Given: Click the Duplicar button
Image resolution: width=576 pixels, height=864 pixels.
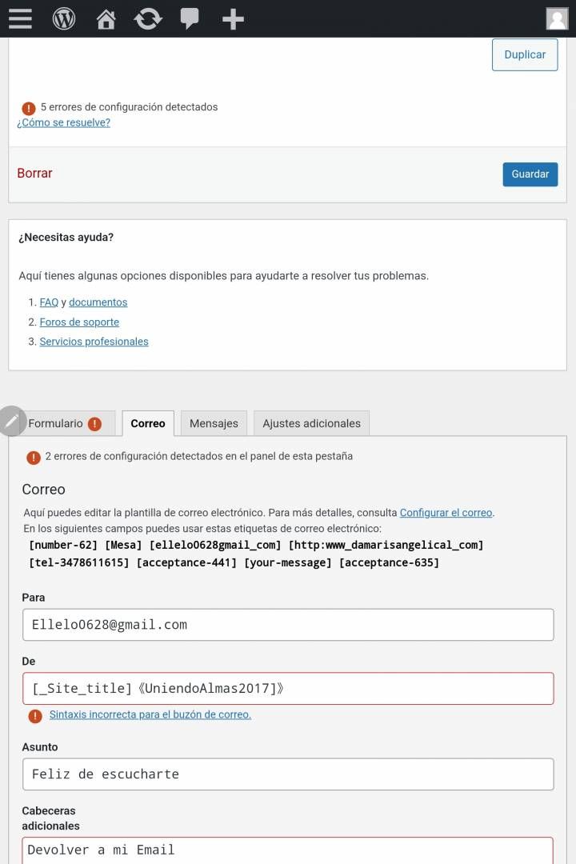Looking at the screenshot, I should click(525, 54).
